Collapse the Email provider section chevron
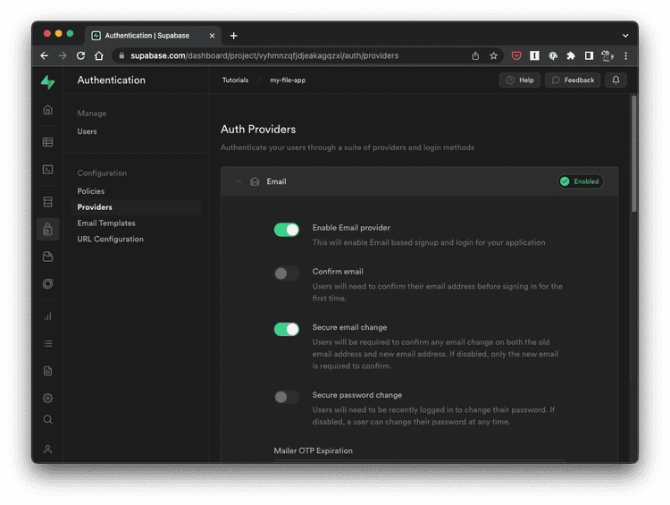This screenshot has width=670, height=505. (x=239, y=181)
